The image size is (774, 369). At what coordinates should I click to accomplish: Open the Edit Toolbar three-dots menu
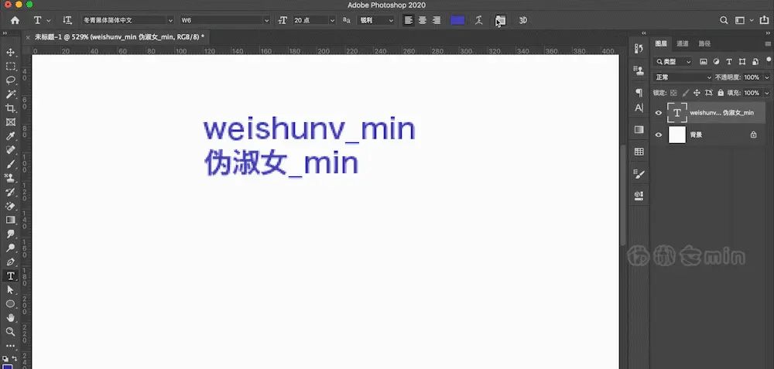pyautogui.click(x=10, y=346)
